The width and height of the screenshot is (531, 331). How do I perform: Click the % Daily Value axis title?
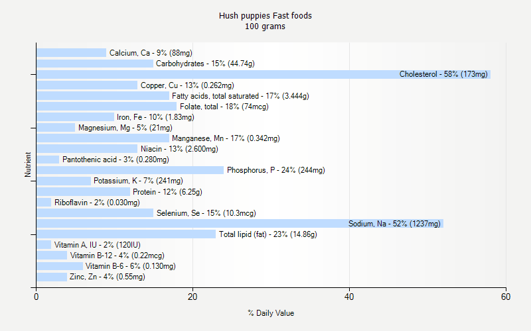(271, 313)
